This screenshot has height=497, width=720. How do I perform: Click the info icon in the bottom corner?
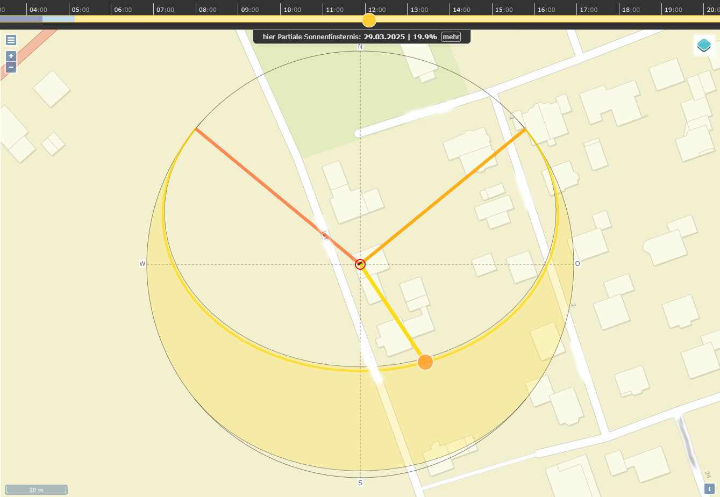[709, 488]
